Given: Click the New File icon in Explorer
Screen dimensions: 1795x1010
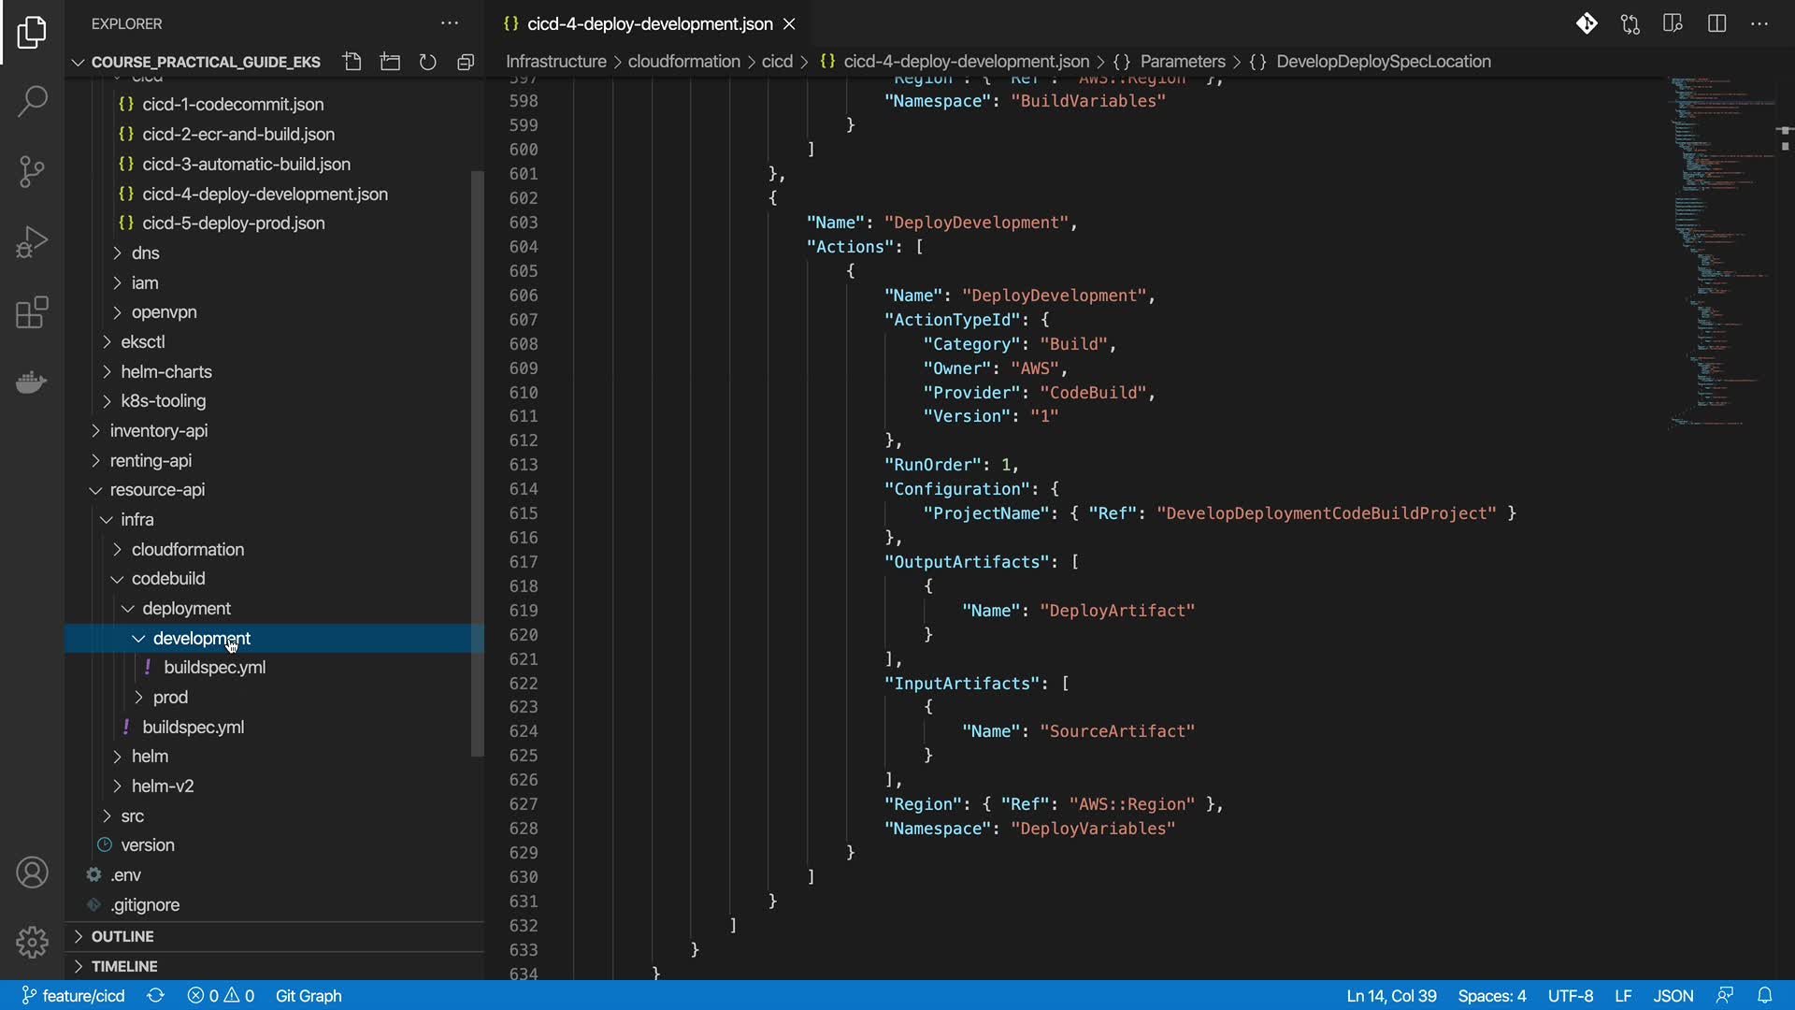Looking at the screenshot, I should (x=352, y=62).
